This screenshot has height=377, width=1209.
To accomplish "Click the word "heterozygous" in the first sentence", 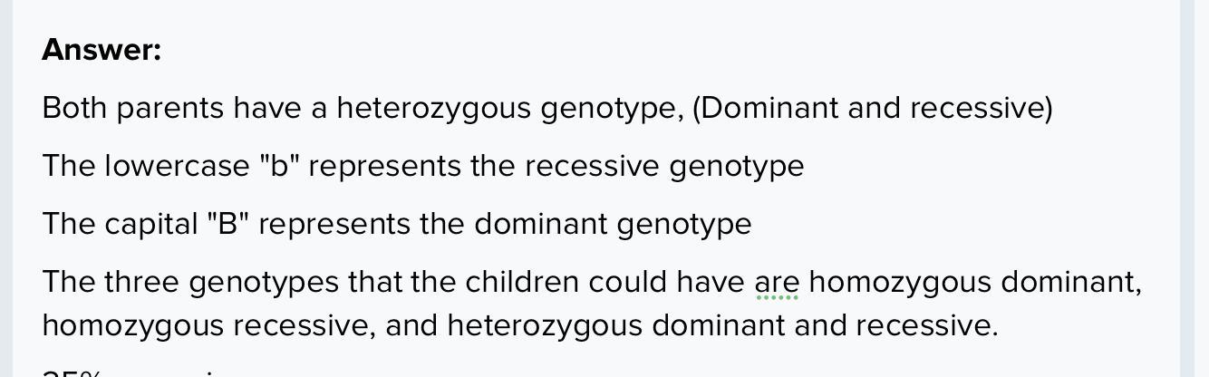I will point(433,109).
